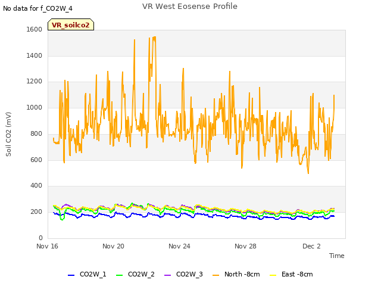
Task: Click the Nov 16 x-axis tick label
Action: click(x=48, y=246)
